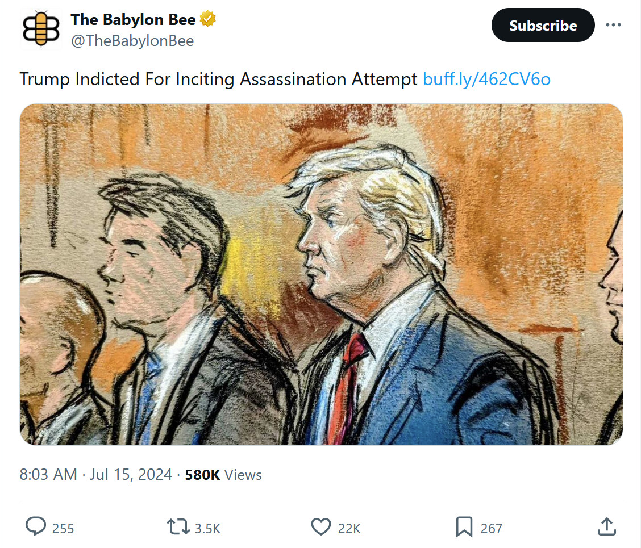Viewport: 641px width, 548px height.
Task: Click the gold verified badge
Action: tap(209, 20)
